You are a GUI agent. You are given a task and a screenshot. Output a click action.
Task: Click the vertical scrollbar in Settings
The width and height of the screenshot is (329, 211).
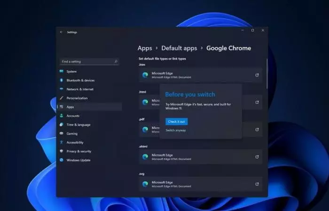click(x=267, y=74)
